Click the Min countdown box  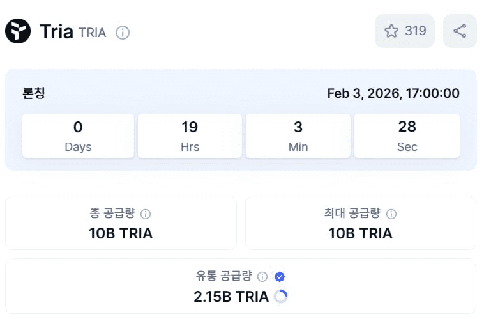click(x=298, y=136)
